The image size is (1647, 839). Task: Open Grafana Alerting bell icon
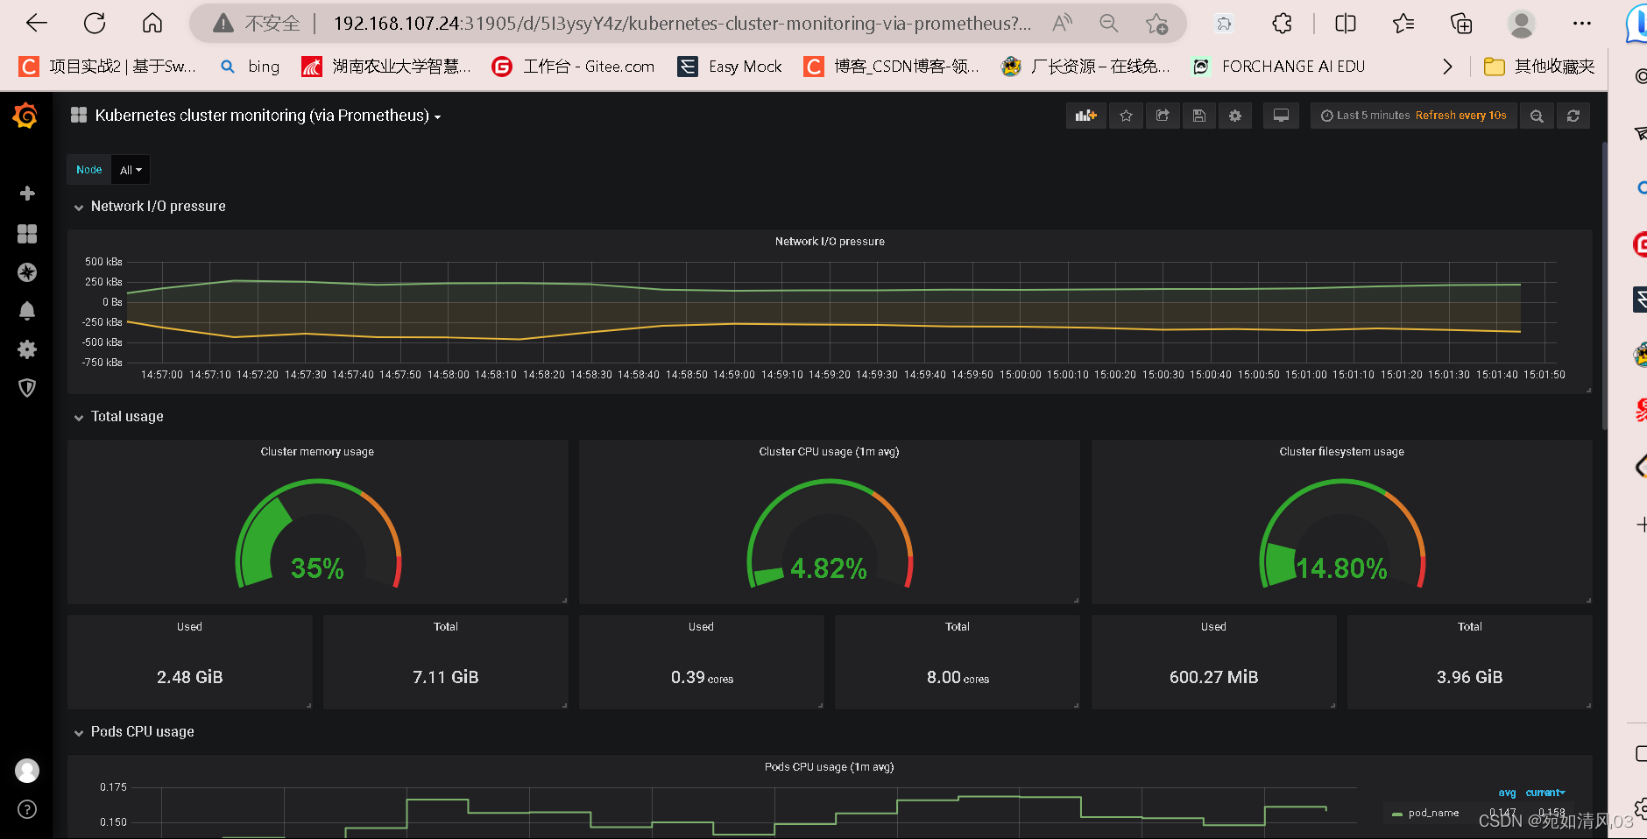tap(27, 311)
